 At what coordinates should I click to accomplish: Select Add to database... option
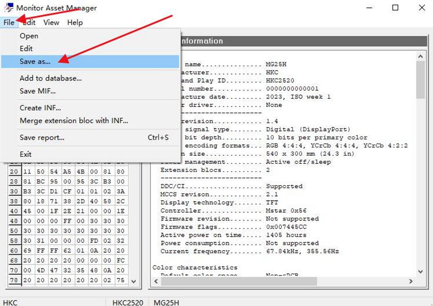coord(50,78)
